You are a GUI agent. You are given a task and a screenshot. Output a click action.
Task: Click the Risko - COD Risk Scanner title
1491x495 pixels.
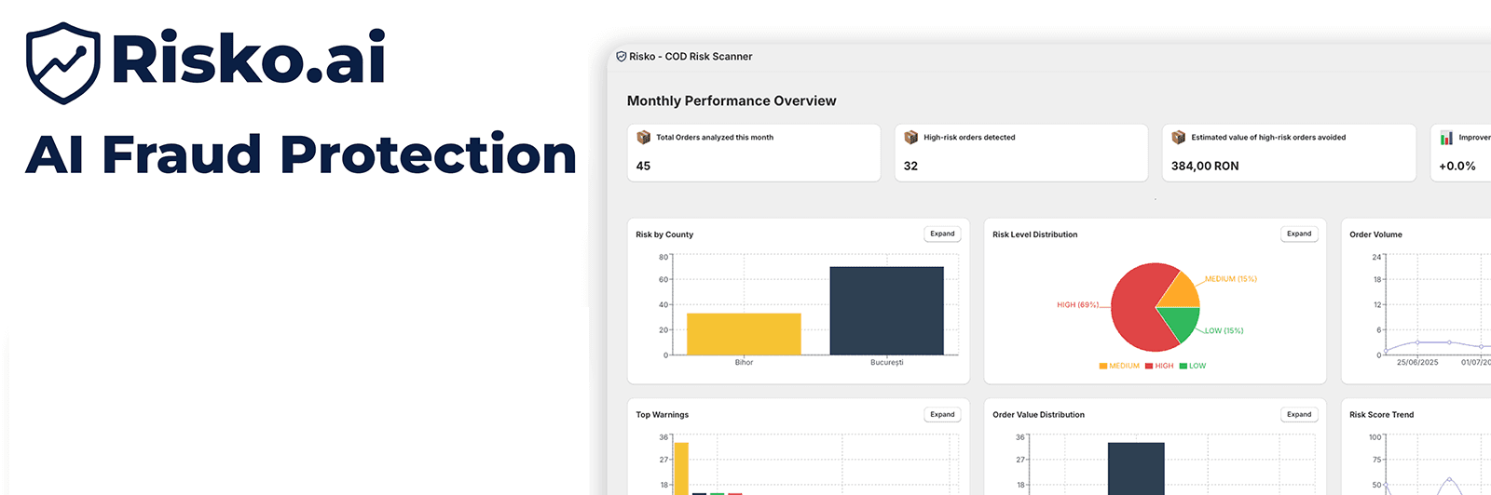[691, 57]
